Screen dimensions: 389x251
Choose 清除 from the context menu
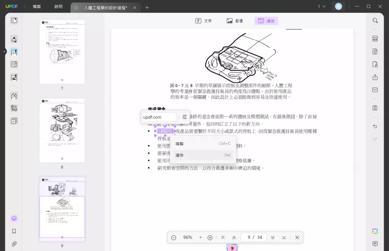coord(203,155)
